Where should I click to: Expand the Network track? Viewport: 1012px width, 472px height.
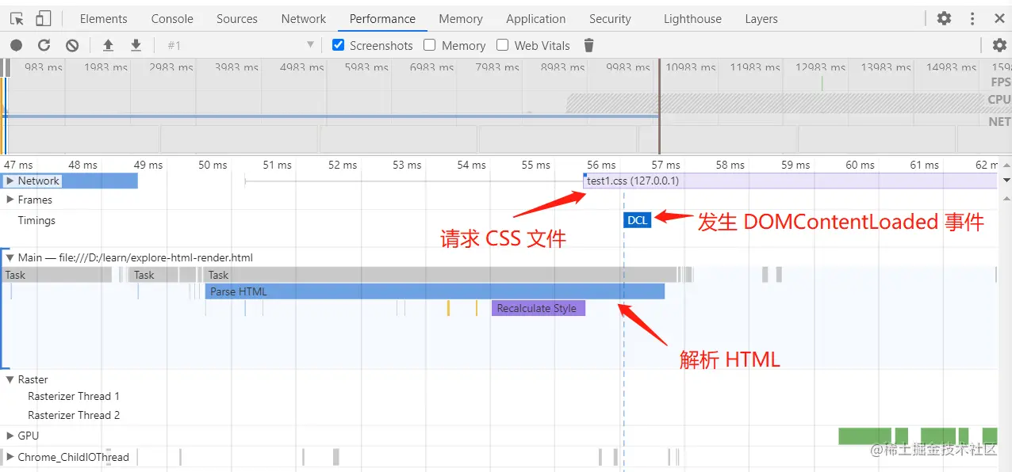10,181
